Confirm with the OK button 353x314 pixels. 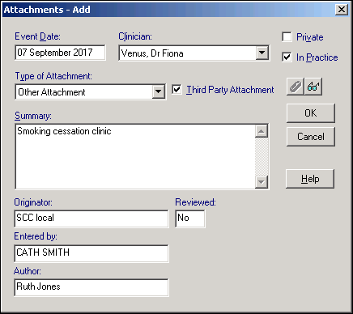pos(311,113)
